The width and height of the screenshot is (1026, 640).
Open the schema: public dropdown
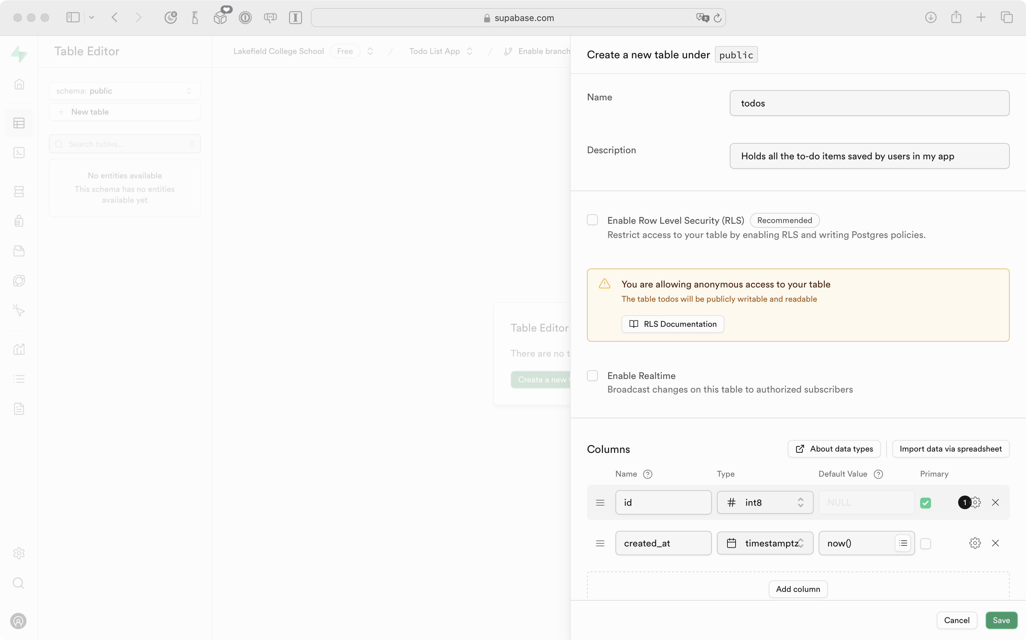click(x=125, y=91)
